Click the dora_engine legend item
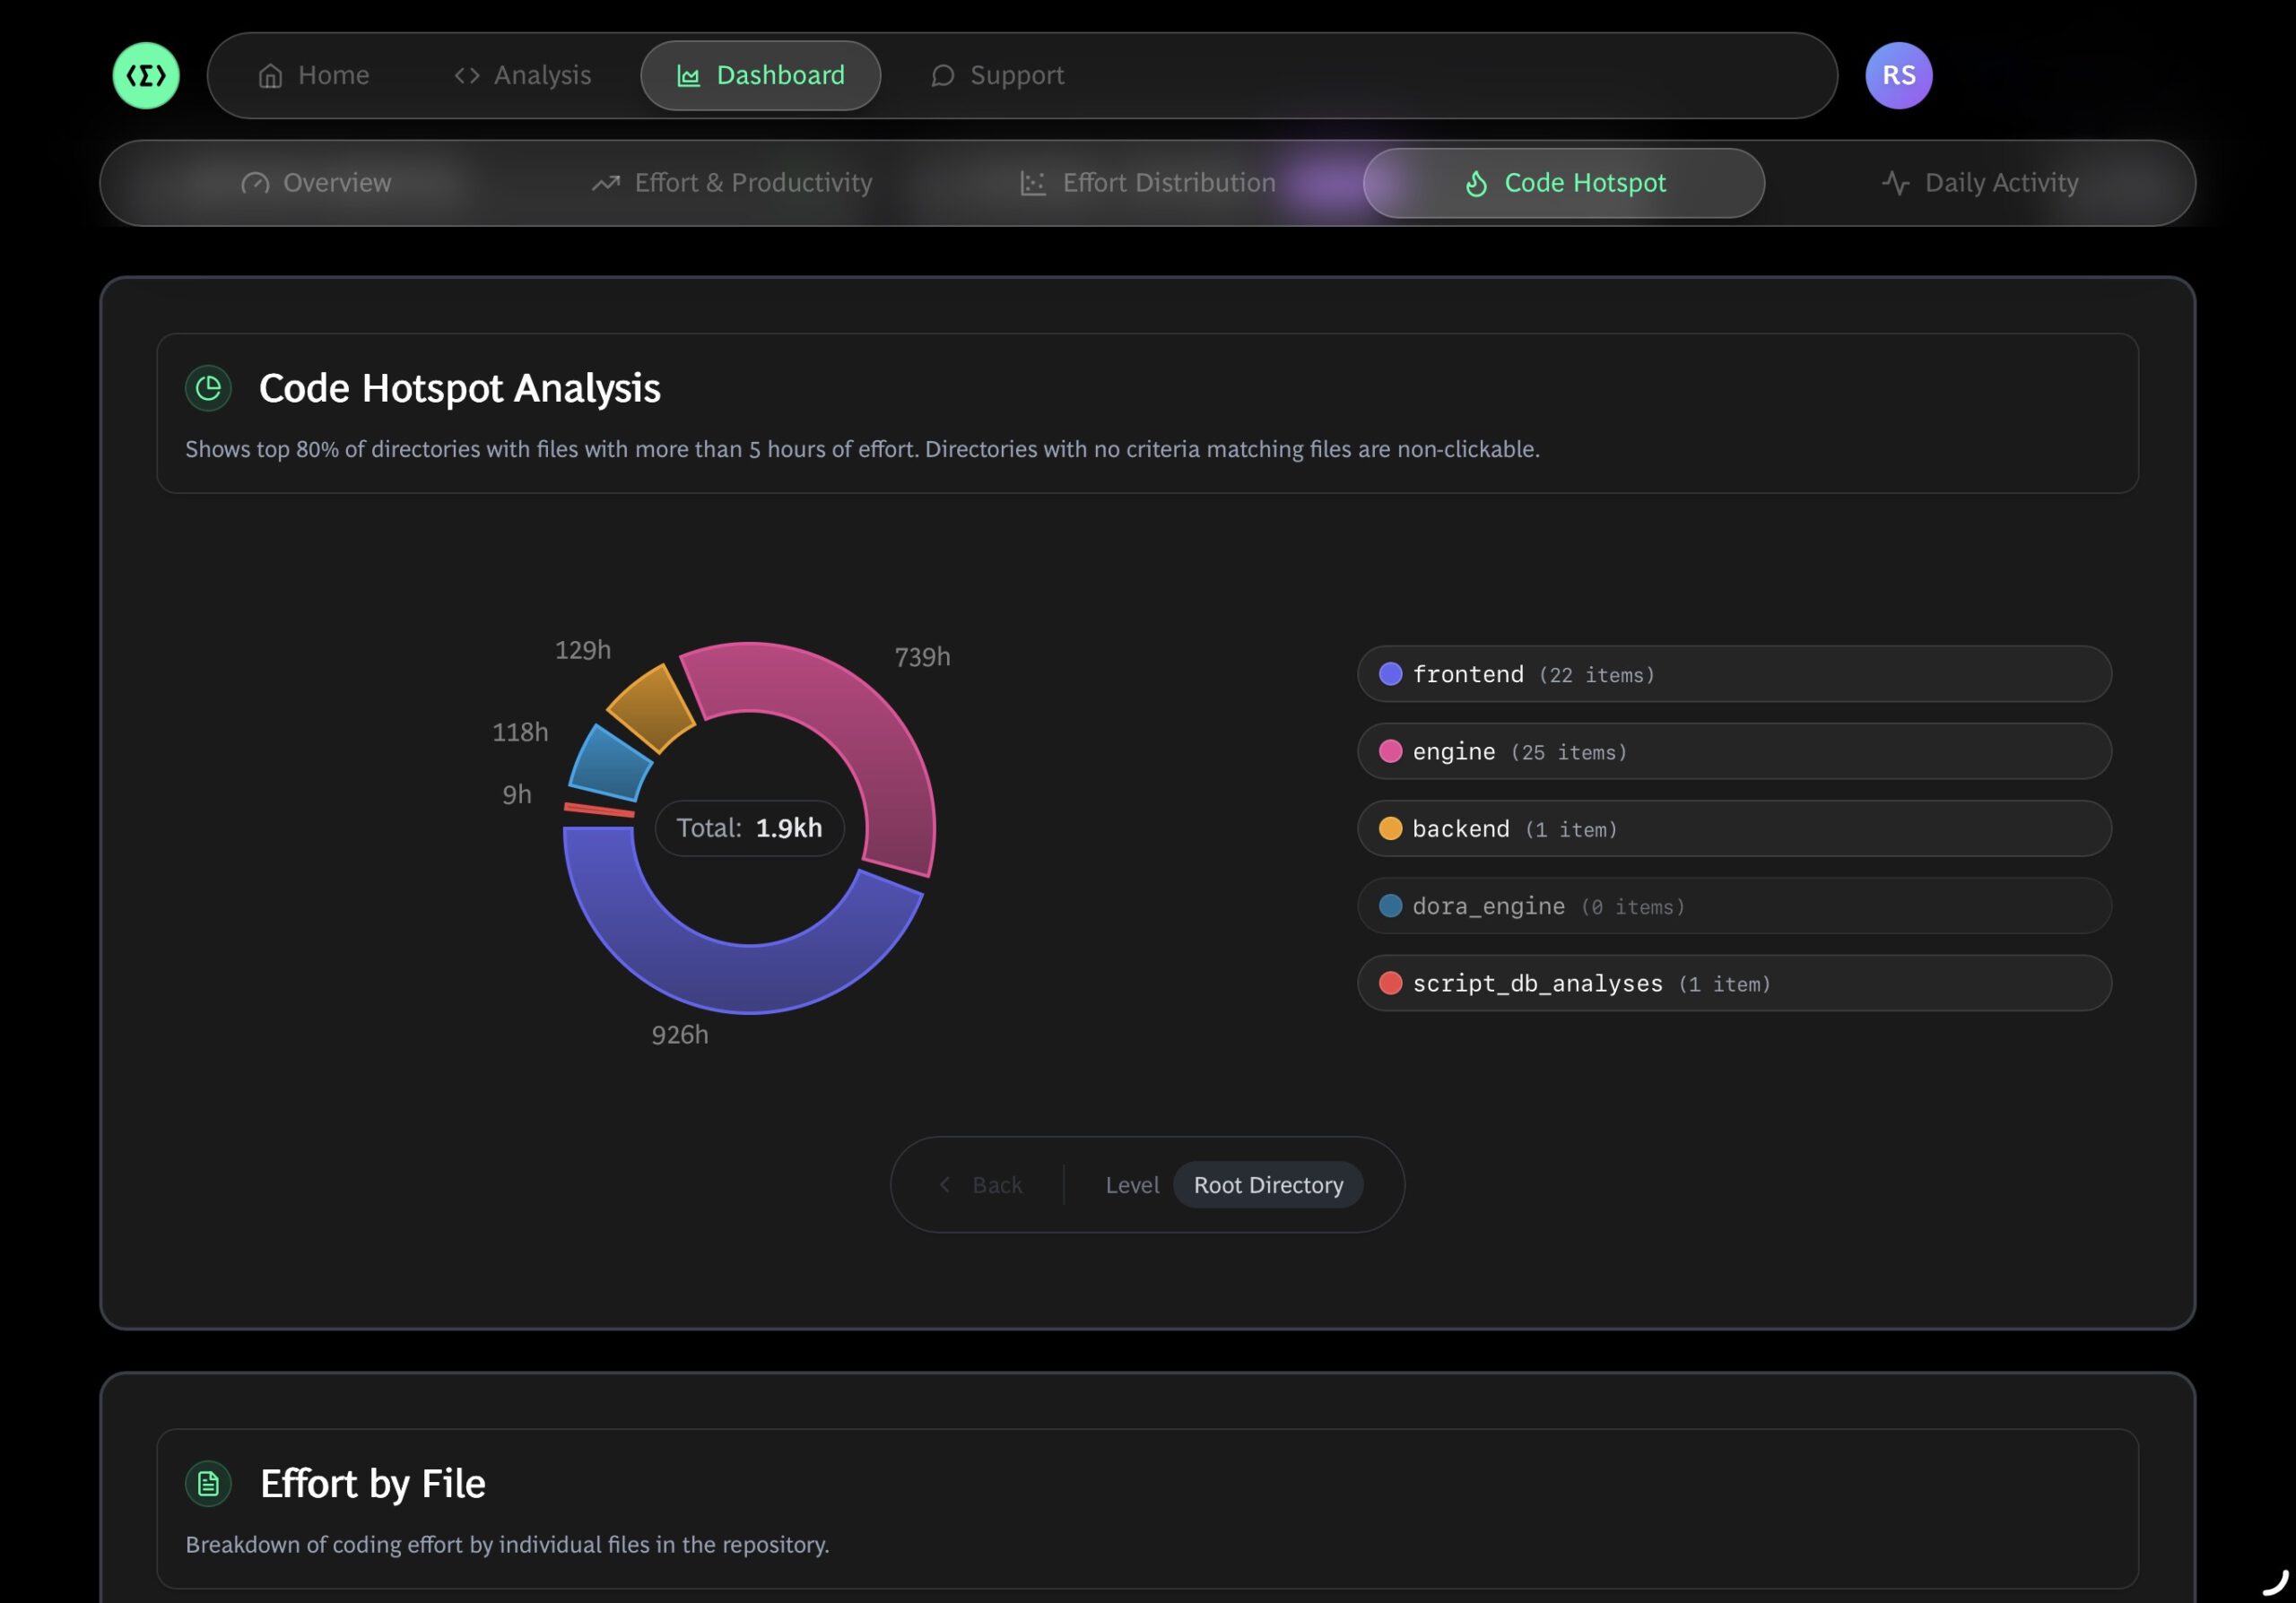The height and width of the screenshot is (1603, 2296). tap(1734, 905)
